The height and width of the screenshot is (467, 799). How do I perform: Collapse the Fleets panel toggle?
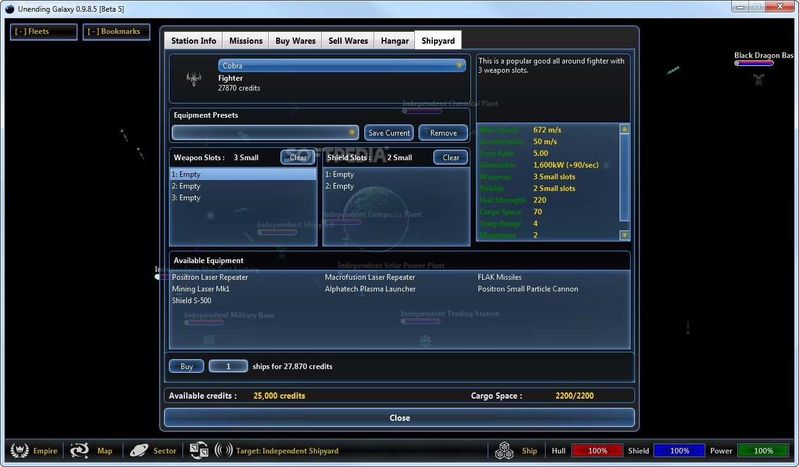tap(43, 31)
